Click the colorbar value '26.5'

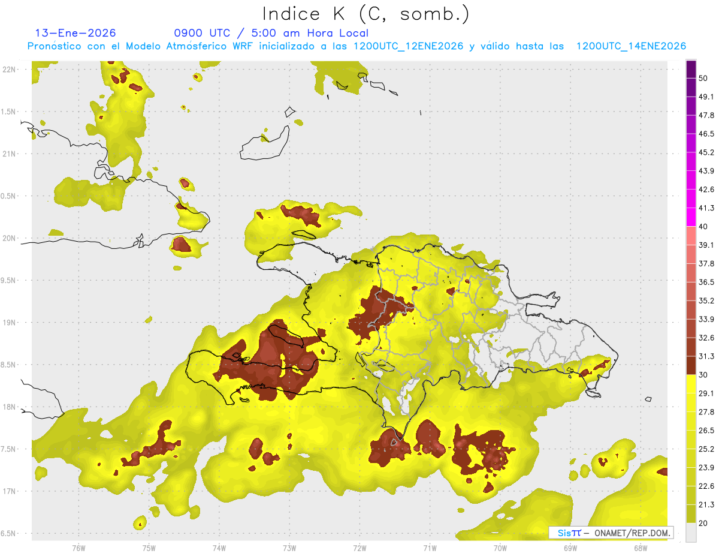[x=706, y=431]
